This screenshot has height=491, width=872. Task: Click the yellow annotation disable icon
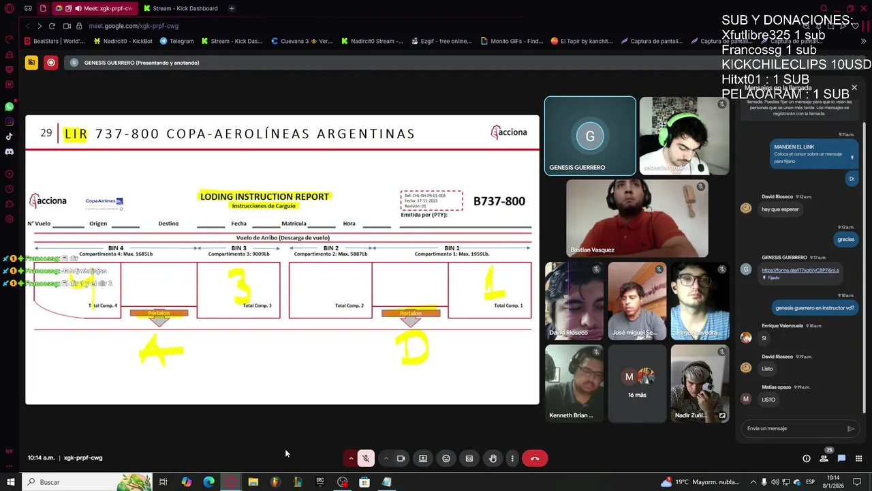pyautogui.click(x=31, y=63)
